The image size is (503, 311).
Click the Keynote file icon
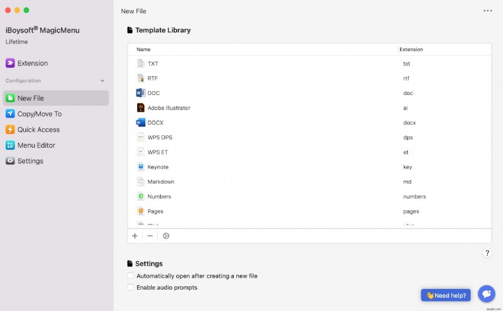(x=140, y=167)
